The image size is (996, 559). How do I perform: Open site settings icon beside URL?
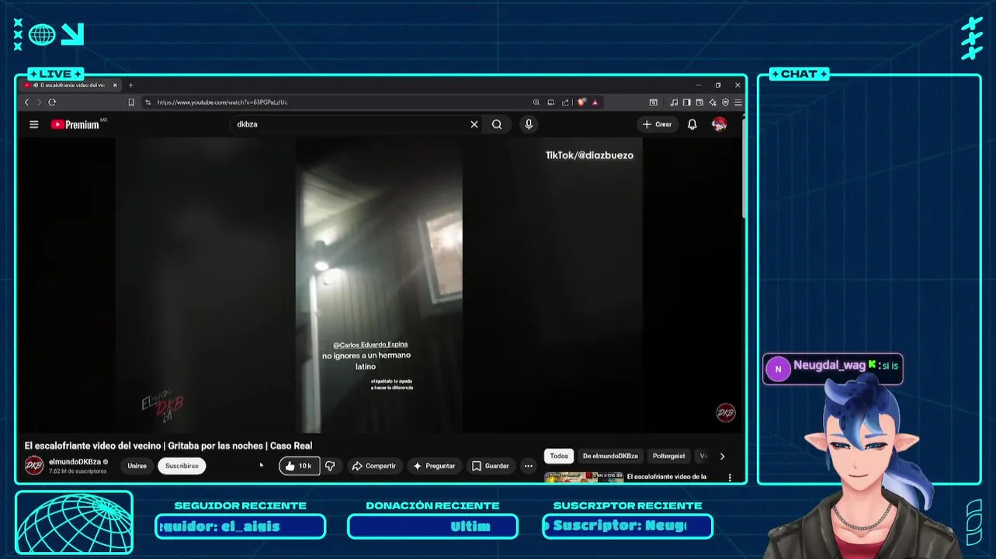[147, 102]
